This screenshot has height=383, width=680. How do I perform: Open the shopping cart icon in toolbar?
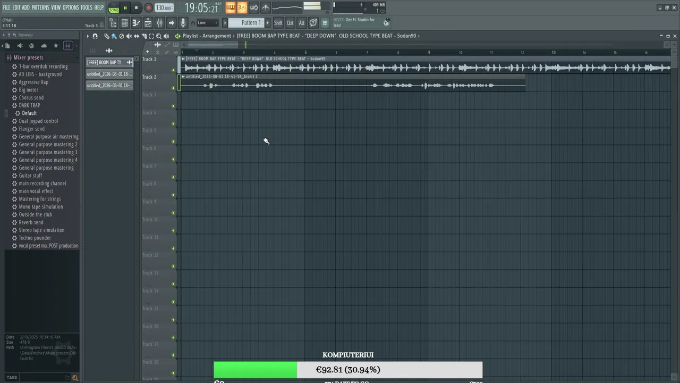(325, 23)
